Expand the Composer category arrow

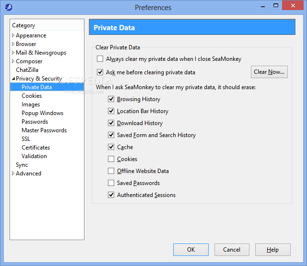pos(13,61)
